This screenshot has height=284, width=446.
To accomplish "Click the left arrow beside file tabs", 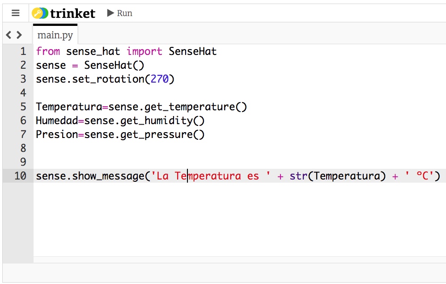I will click(8, 35).
